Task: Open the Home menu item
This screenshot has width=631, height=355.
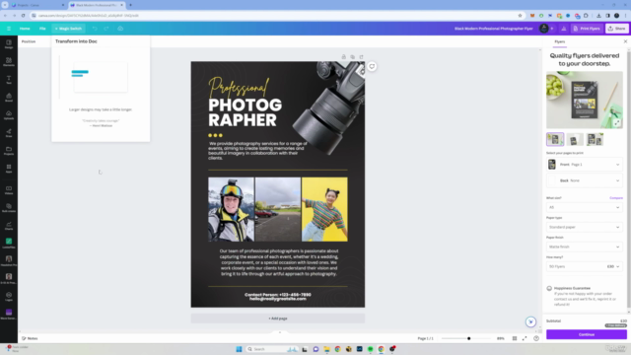Action: click(25, 29)
